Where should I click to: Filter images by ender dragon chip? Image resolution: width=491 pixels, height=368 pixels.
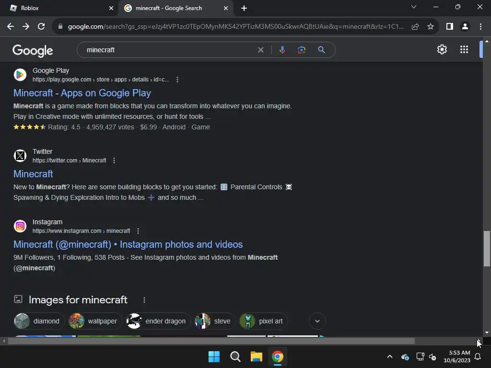pyautogui.click(x=158, y=321)
